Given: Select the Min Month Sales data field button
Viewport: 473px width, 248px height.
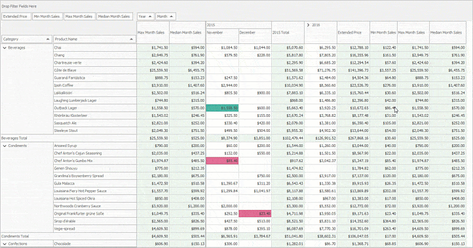Looking at the screenshot, I should click(47, 16).
